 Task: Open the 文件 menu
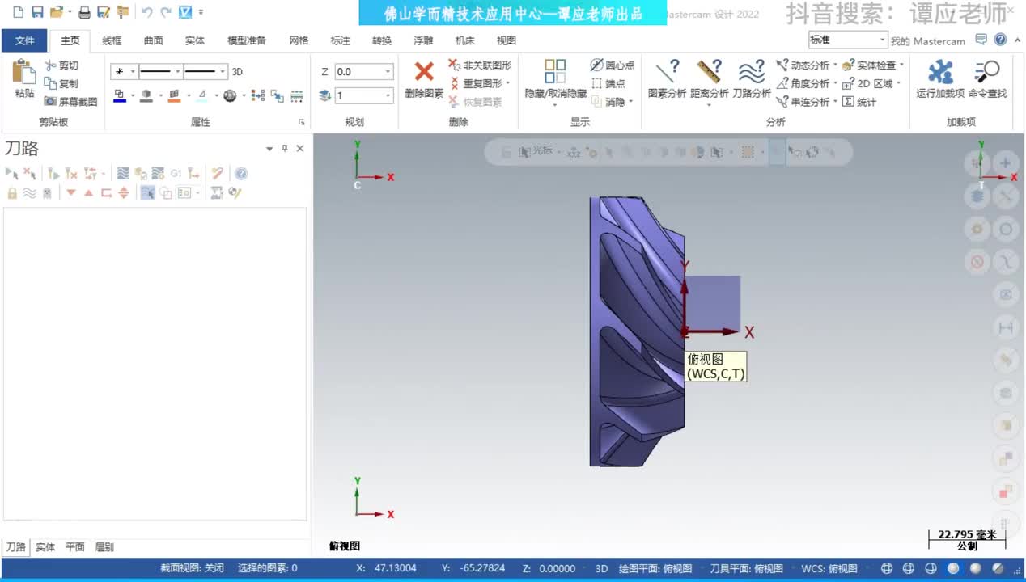(25, 40)
